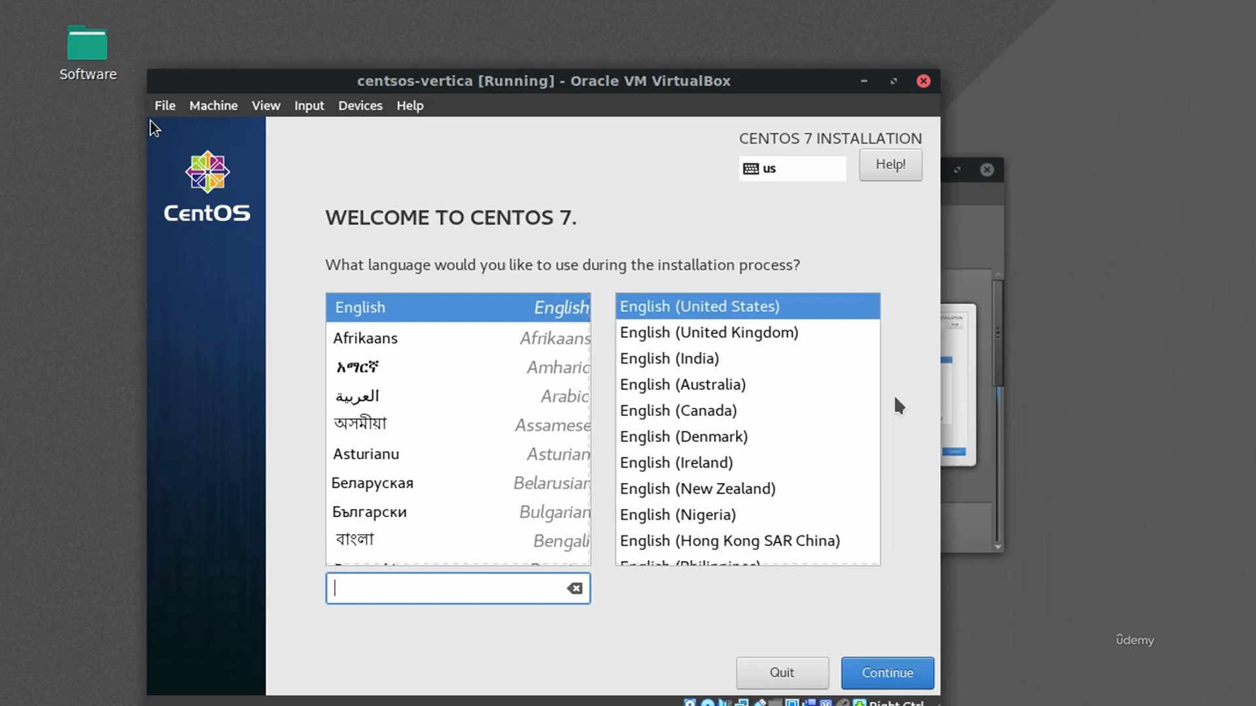Select the Belarusian language row

pos(458,483)
